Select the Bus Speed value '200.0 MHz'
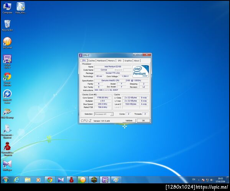 point(102,104)
